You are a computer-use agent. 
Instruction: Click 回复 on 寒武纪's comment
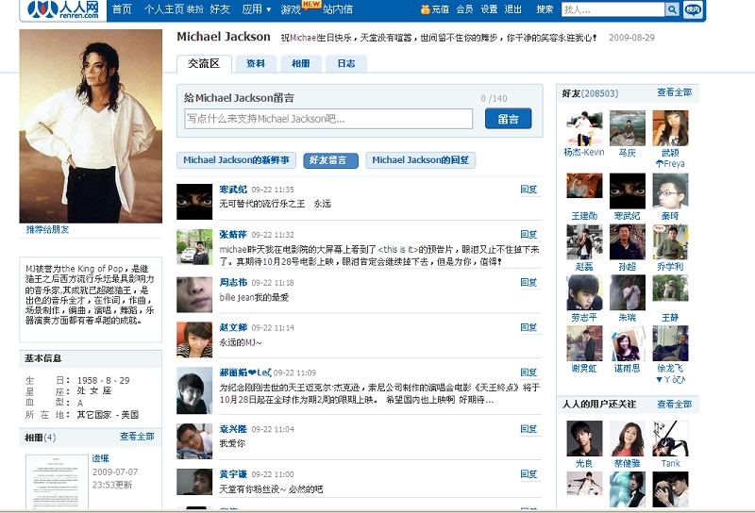tap(528, 190)
